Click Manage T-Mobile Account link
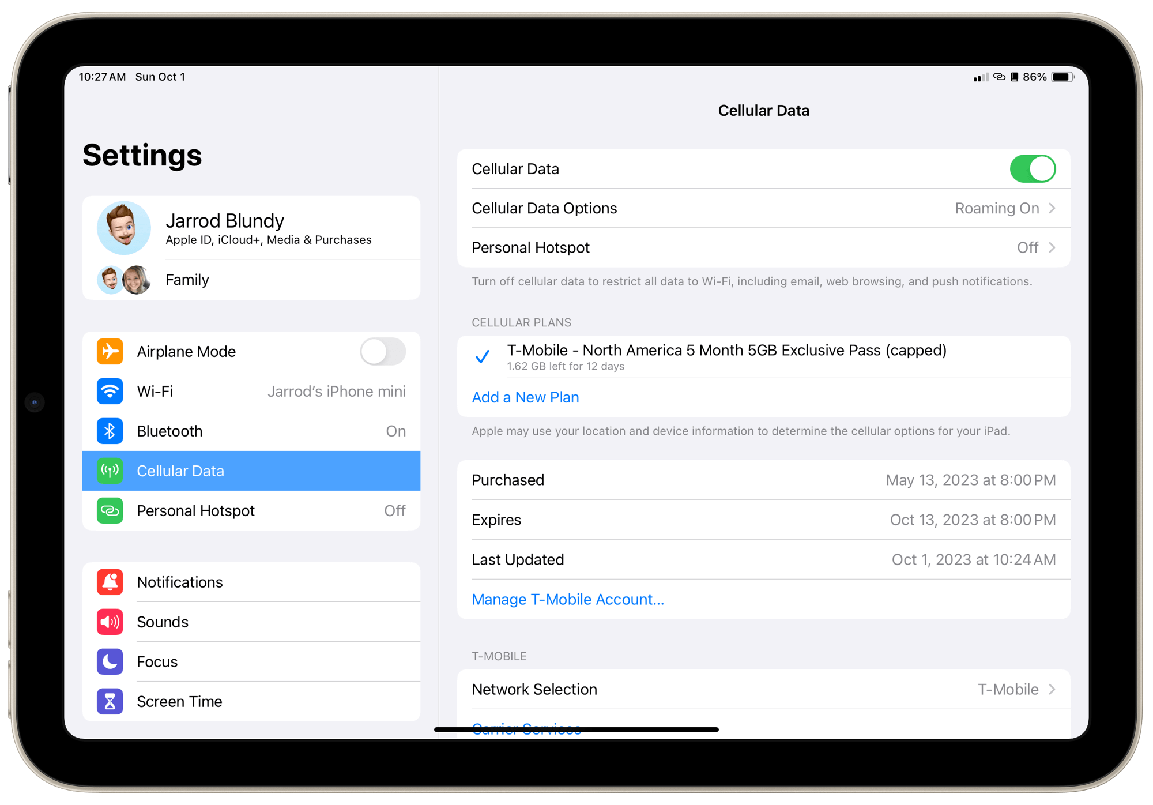Viewport: 1153px width, 805px height. pyautogui.click(x=567, y=599)
